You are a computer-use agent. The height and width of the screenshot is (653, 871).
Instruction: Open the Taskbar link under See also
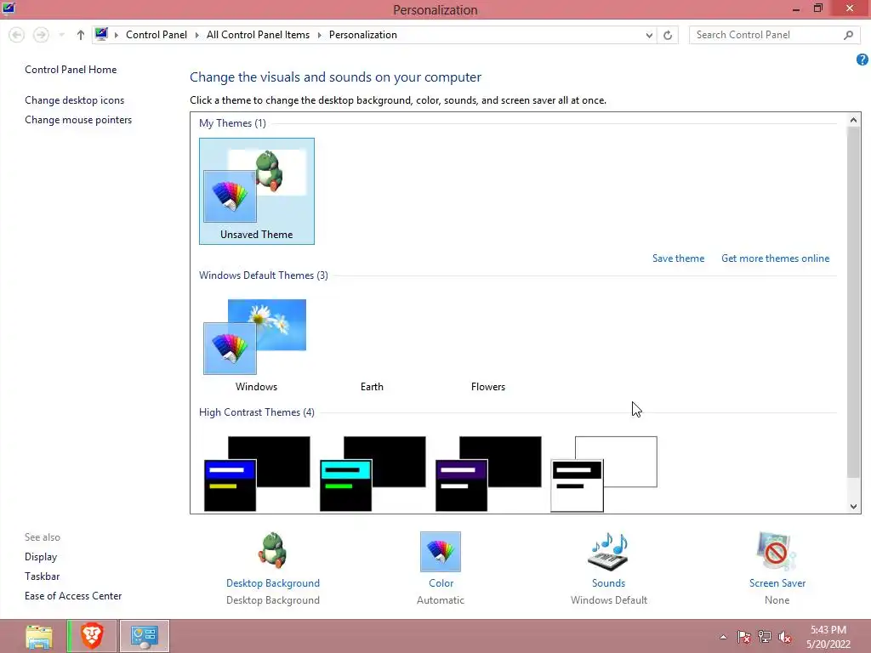click(43, 576)
